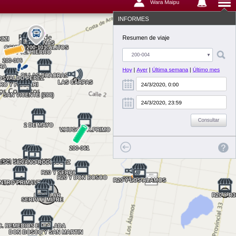Select the orange vehicle 200-086 on map

point(14,50)
